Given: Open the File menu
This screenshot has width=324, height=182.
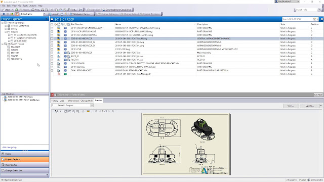Looking at the screenshot, I should point(4,6).
